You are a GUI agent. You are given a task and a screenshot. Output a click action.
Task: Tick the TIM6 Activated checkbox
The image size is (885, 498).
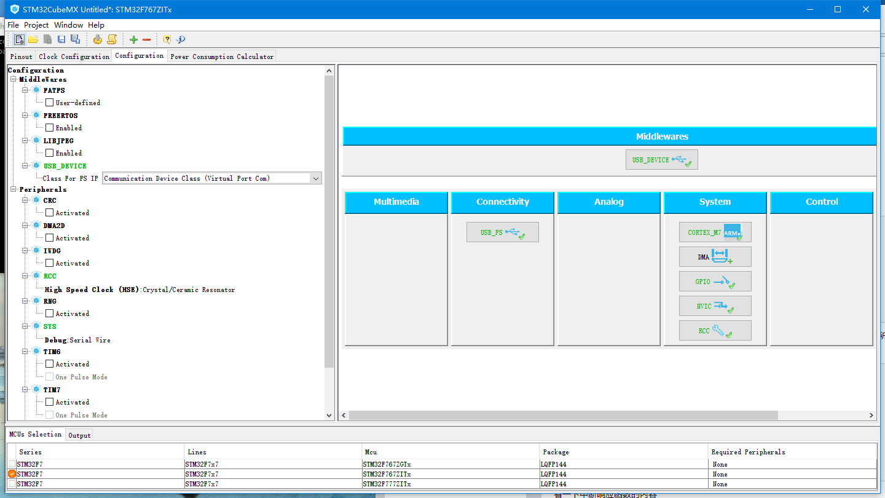click(50, 364)
